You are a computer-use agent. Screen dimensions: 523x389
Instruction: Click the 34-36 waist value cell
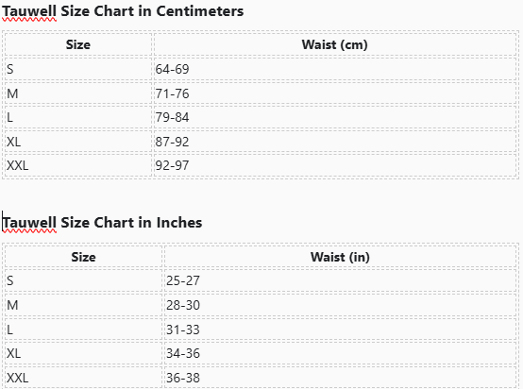click(340, 353)
